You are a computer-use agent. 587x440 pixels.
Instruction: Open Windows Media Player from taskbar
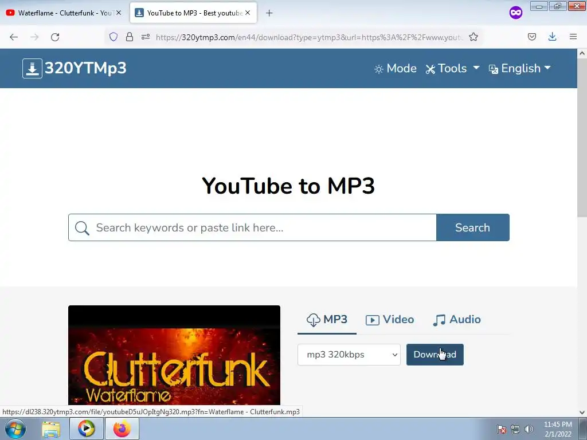point(87,429)
